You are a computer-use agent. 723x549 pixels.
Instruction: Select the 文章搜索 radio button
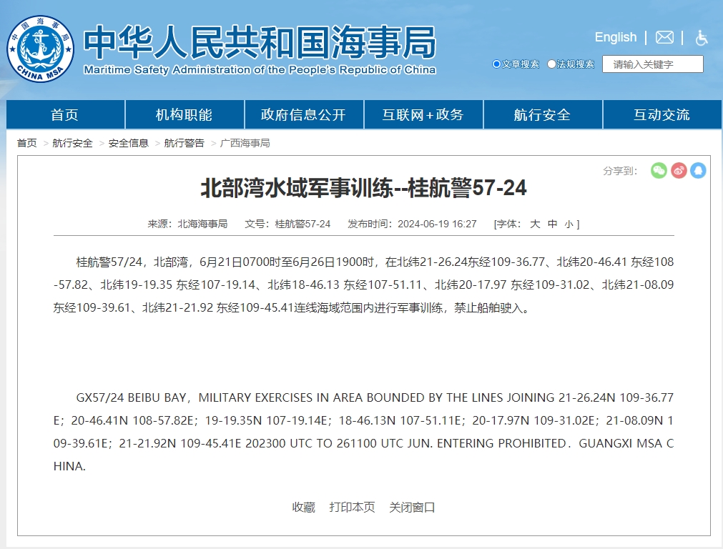[x=497, y=64]
